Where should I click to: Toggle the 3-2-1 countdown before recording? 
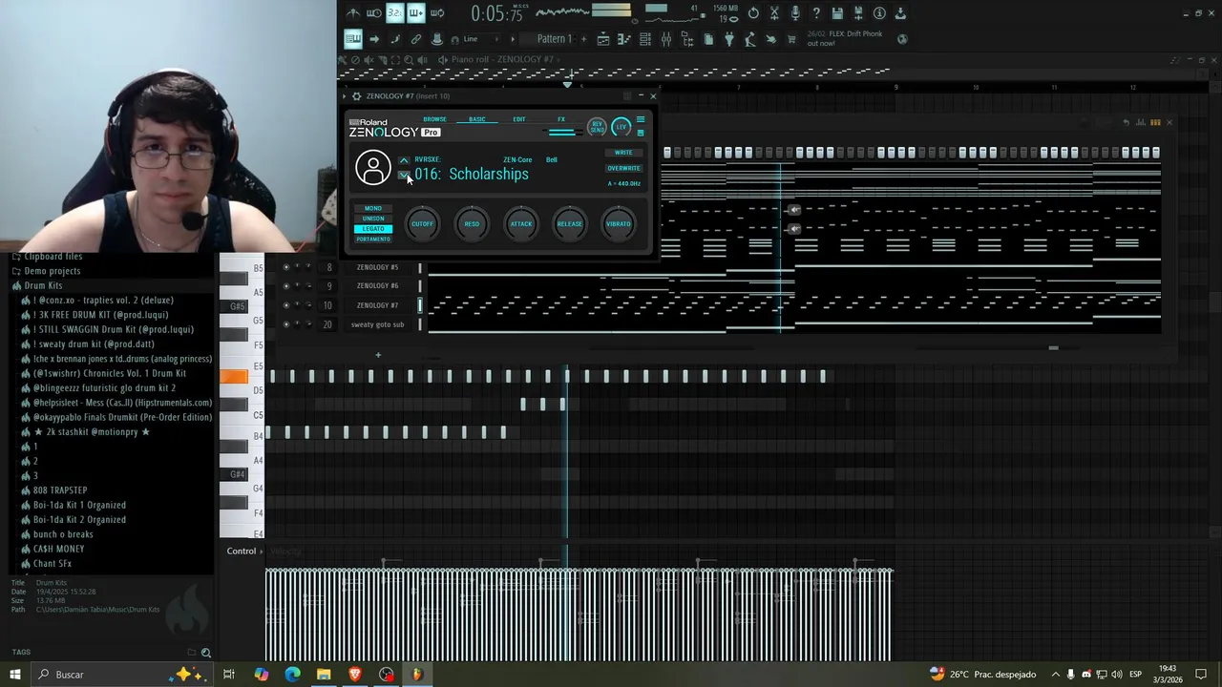394,13
